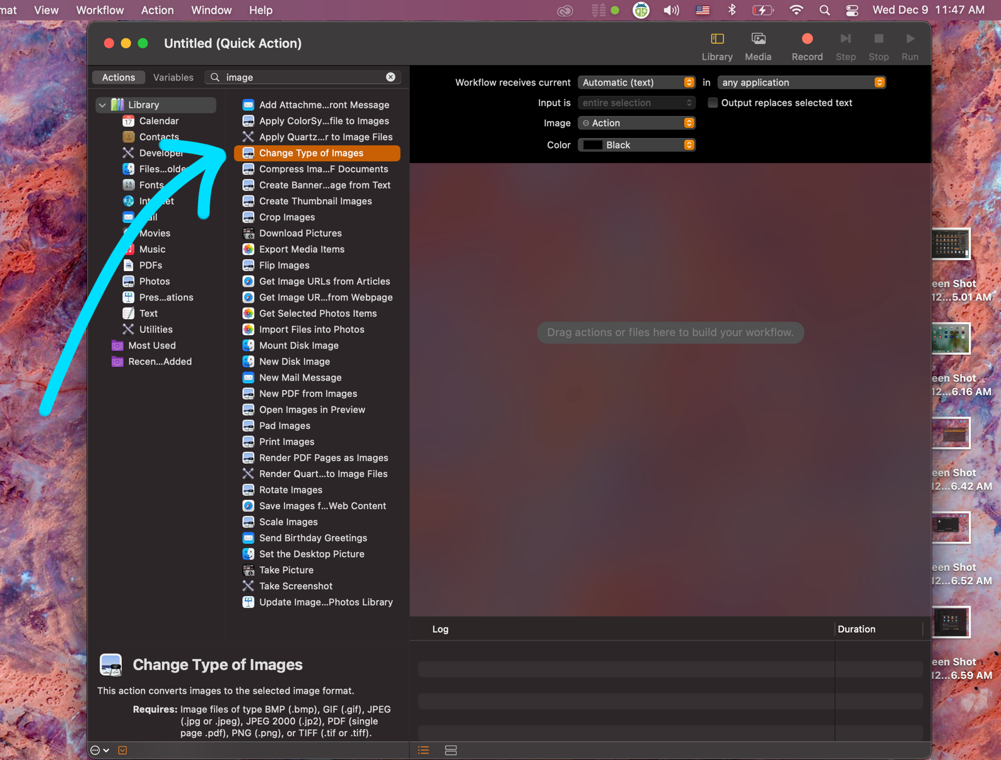
Task: Choose the Photos library category
Action: pyautogui.click(x=154, y=281)
